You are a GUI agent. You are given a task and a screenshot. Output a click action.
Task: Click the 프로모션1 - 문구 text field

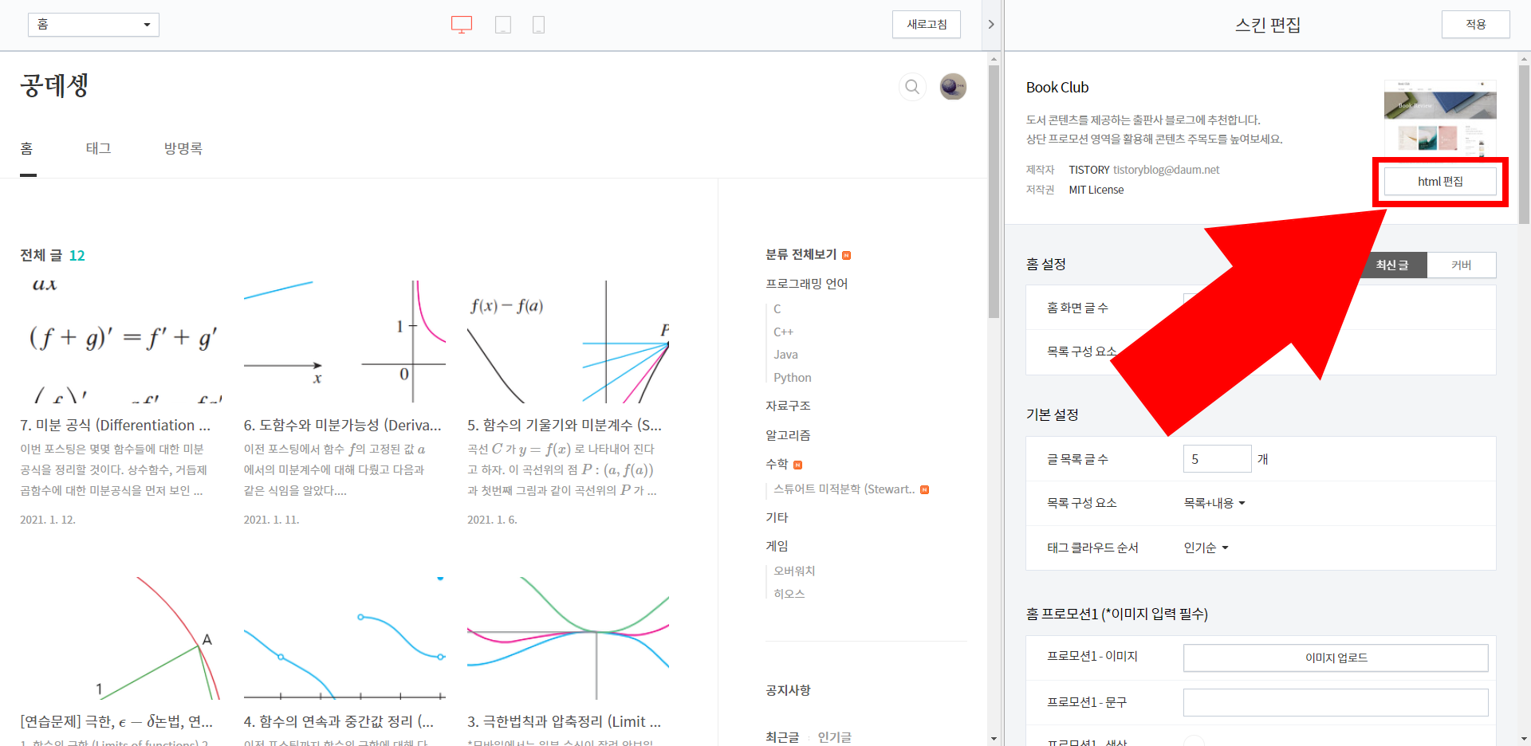tap(1336, 702)
